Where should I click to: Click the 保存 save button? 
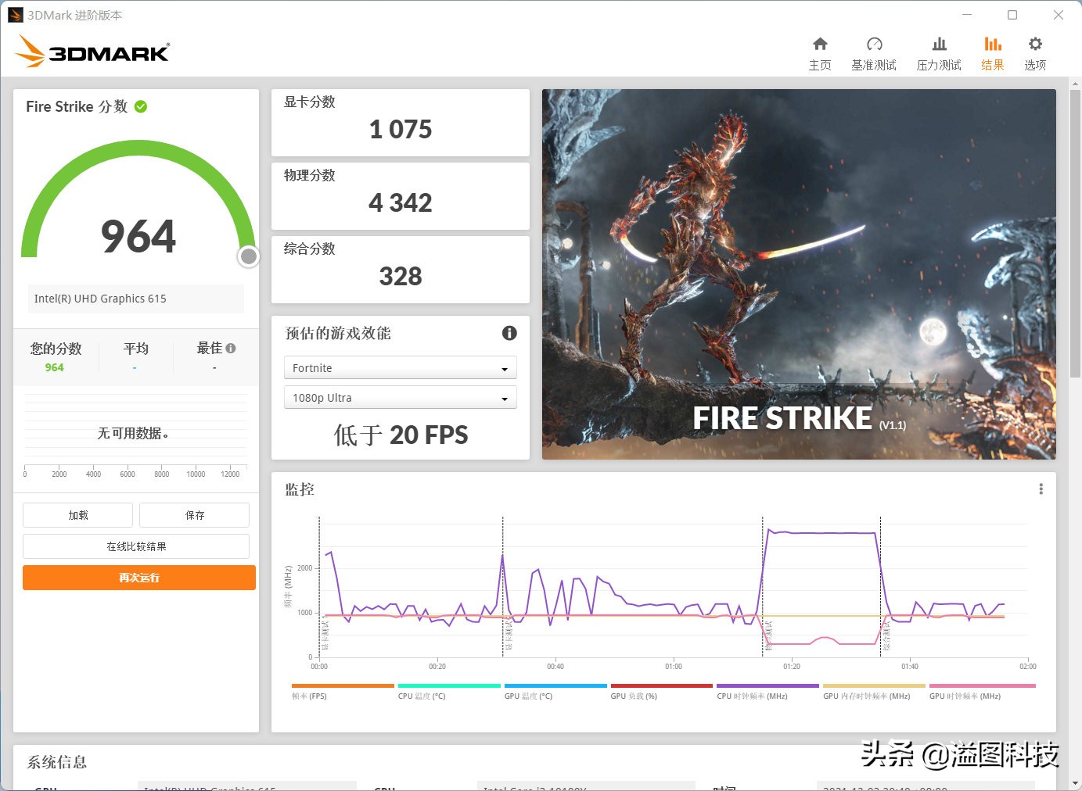pyautogui.click(x=195, y=515)
